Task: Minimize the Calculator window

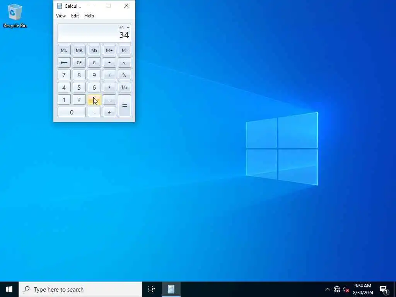Action: click(91, 6)
